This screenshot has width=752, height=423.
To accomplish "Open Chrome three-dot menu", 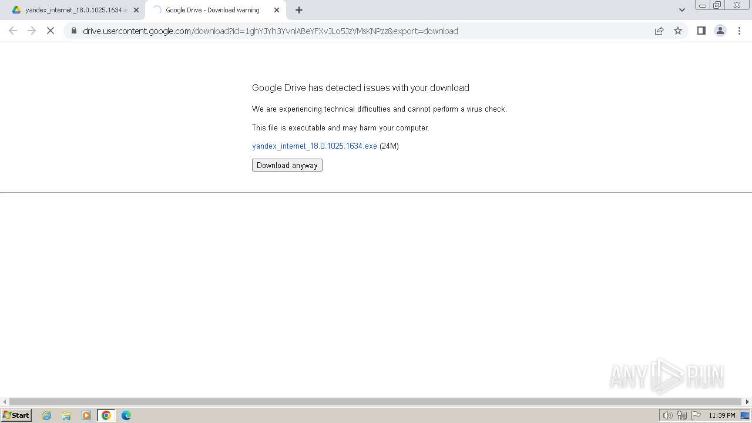I will (739, 31).
